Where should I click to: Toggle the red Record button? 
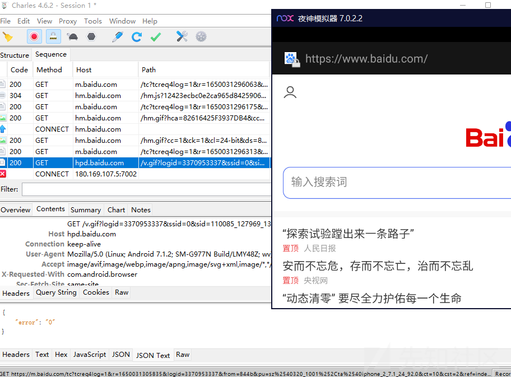click(35, 37)
